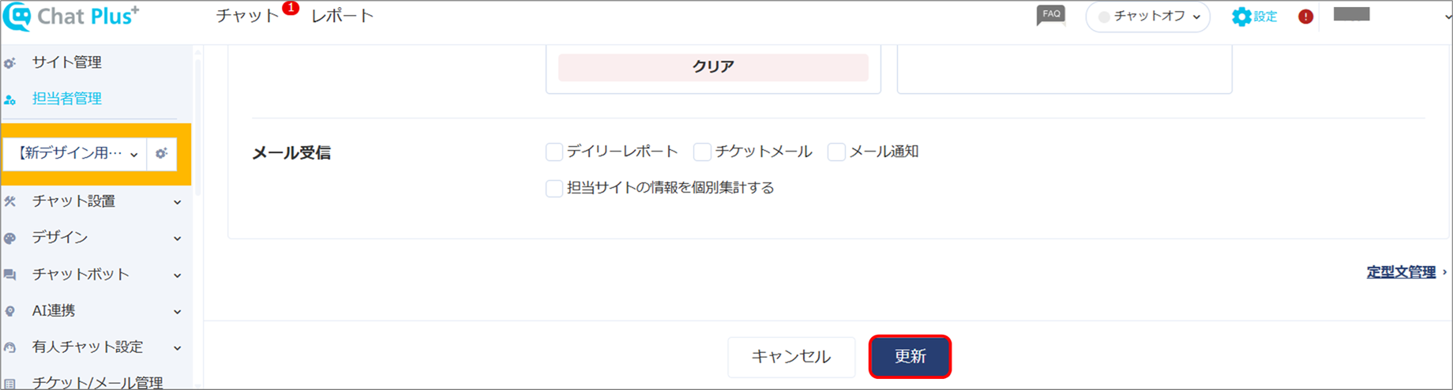Click the 有人チャット設定 headset icon
This screenshot has width=1453, height=390.
(x=9, y=347)
